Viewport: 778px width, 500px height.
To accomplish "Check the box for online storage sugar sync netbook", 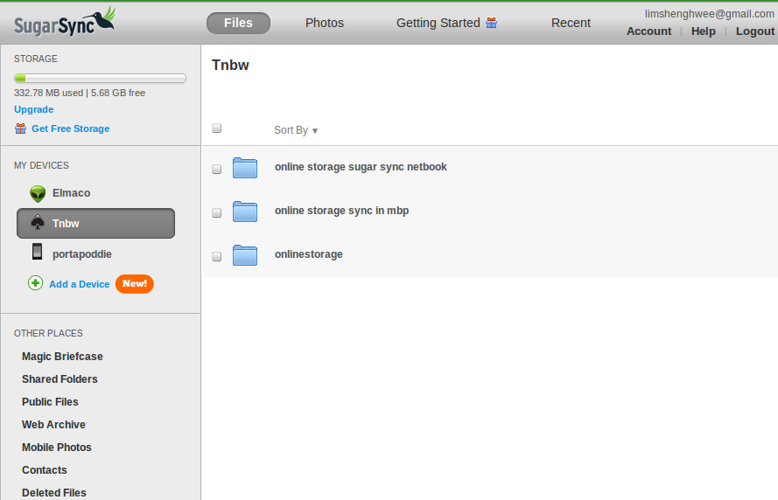I will pos(217,170).
